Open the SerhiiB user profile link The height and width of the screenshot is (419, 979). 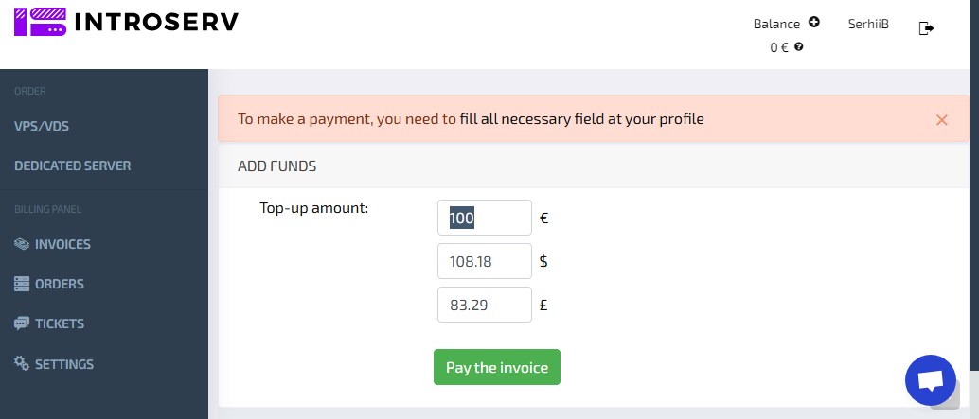click(868, 24)
